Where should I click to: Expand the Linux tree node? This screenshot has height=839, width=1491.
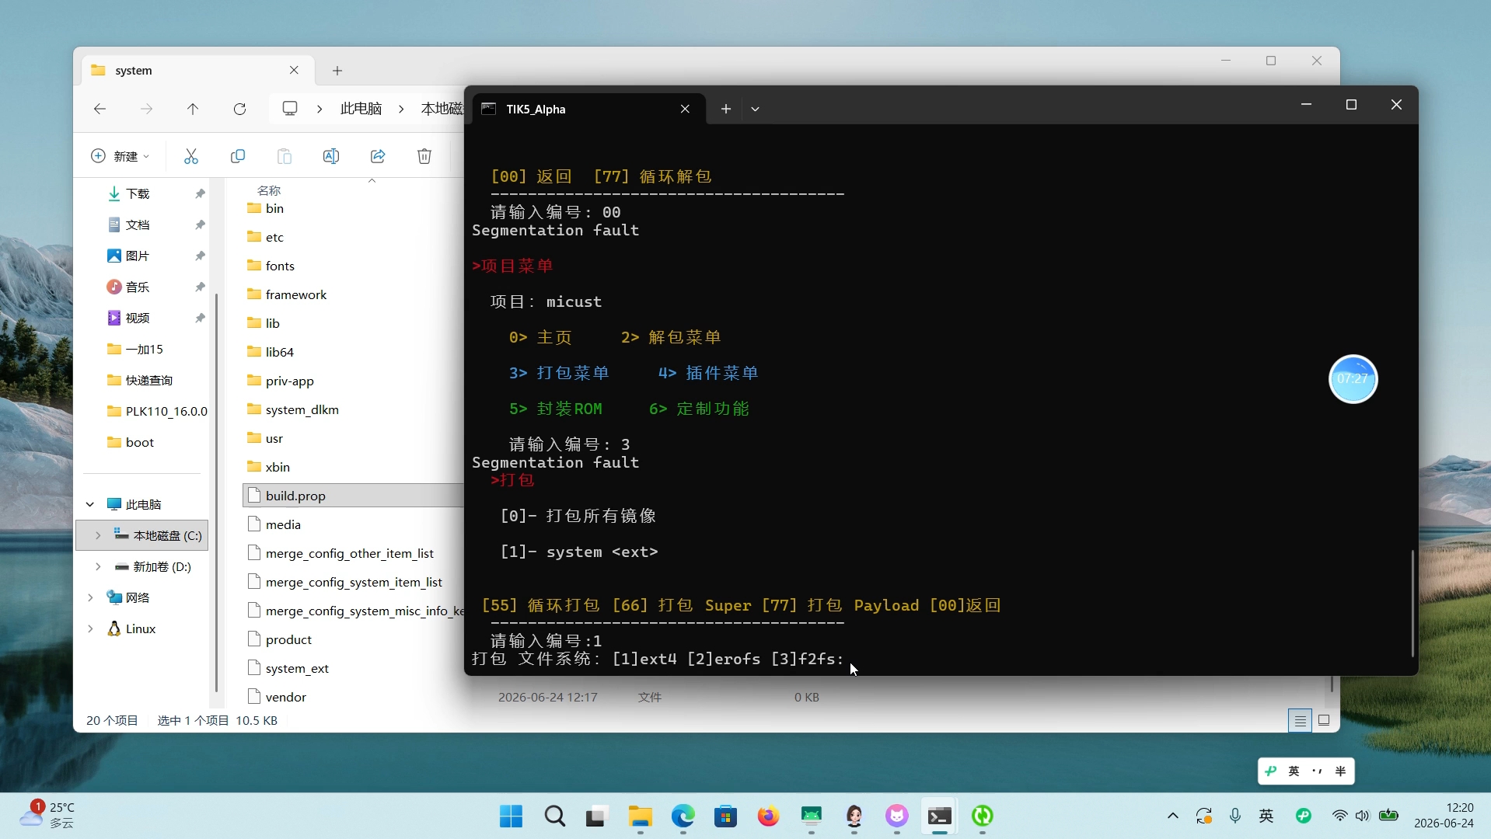[x=90, y=628]
